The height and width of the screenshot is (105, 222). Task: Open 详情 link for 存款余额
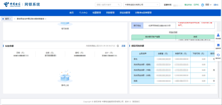(x=123, y=46)
